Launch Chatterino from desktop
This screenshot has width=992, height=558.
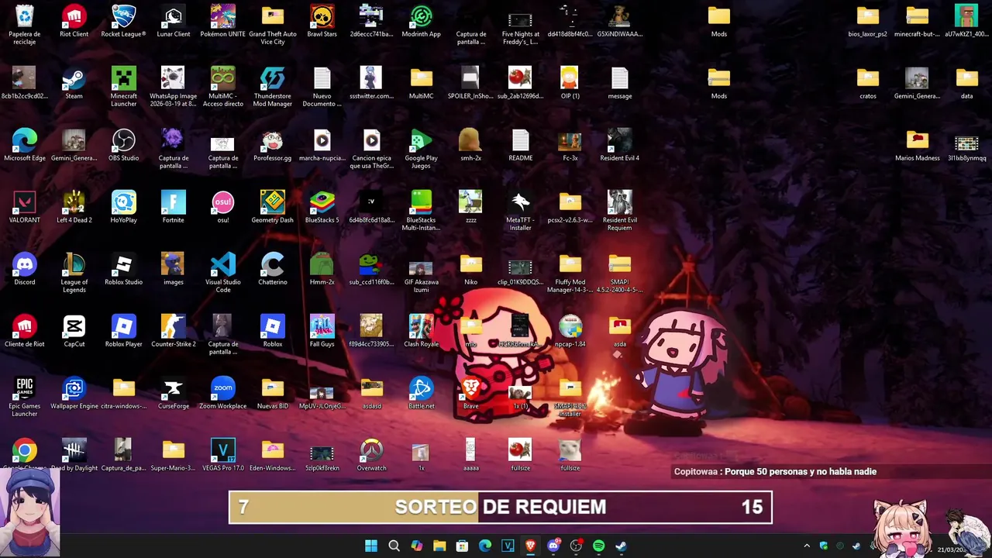point(272,269)
